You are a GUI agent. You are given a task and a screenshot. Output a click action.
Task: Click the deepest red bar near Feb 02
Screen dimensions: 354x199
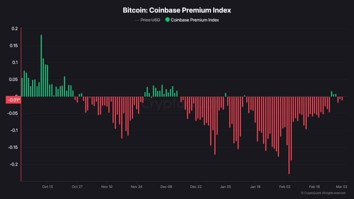(289, 135)
